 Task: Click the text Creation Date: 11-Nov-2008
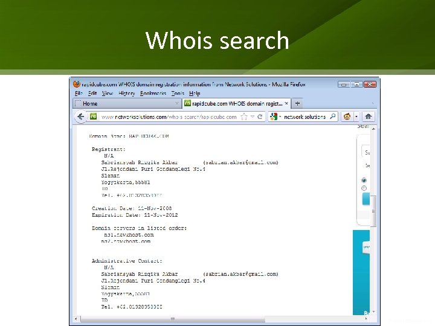pos(132,208)
